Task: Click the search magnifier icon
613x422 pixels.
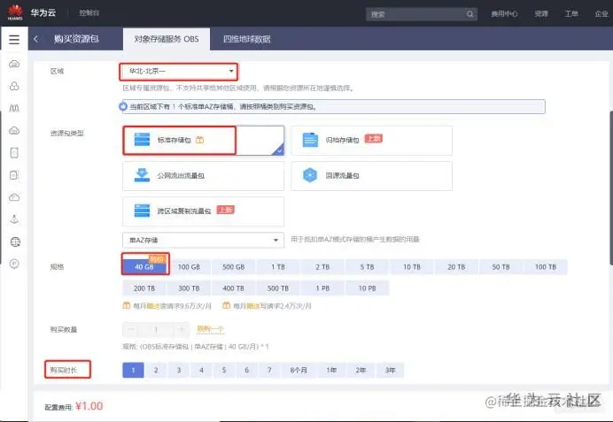Action: point(469,14)
